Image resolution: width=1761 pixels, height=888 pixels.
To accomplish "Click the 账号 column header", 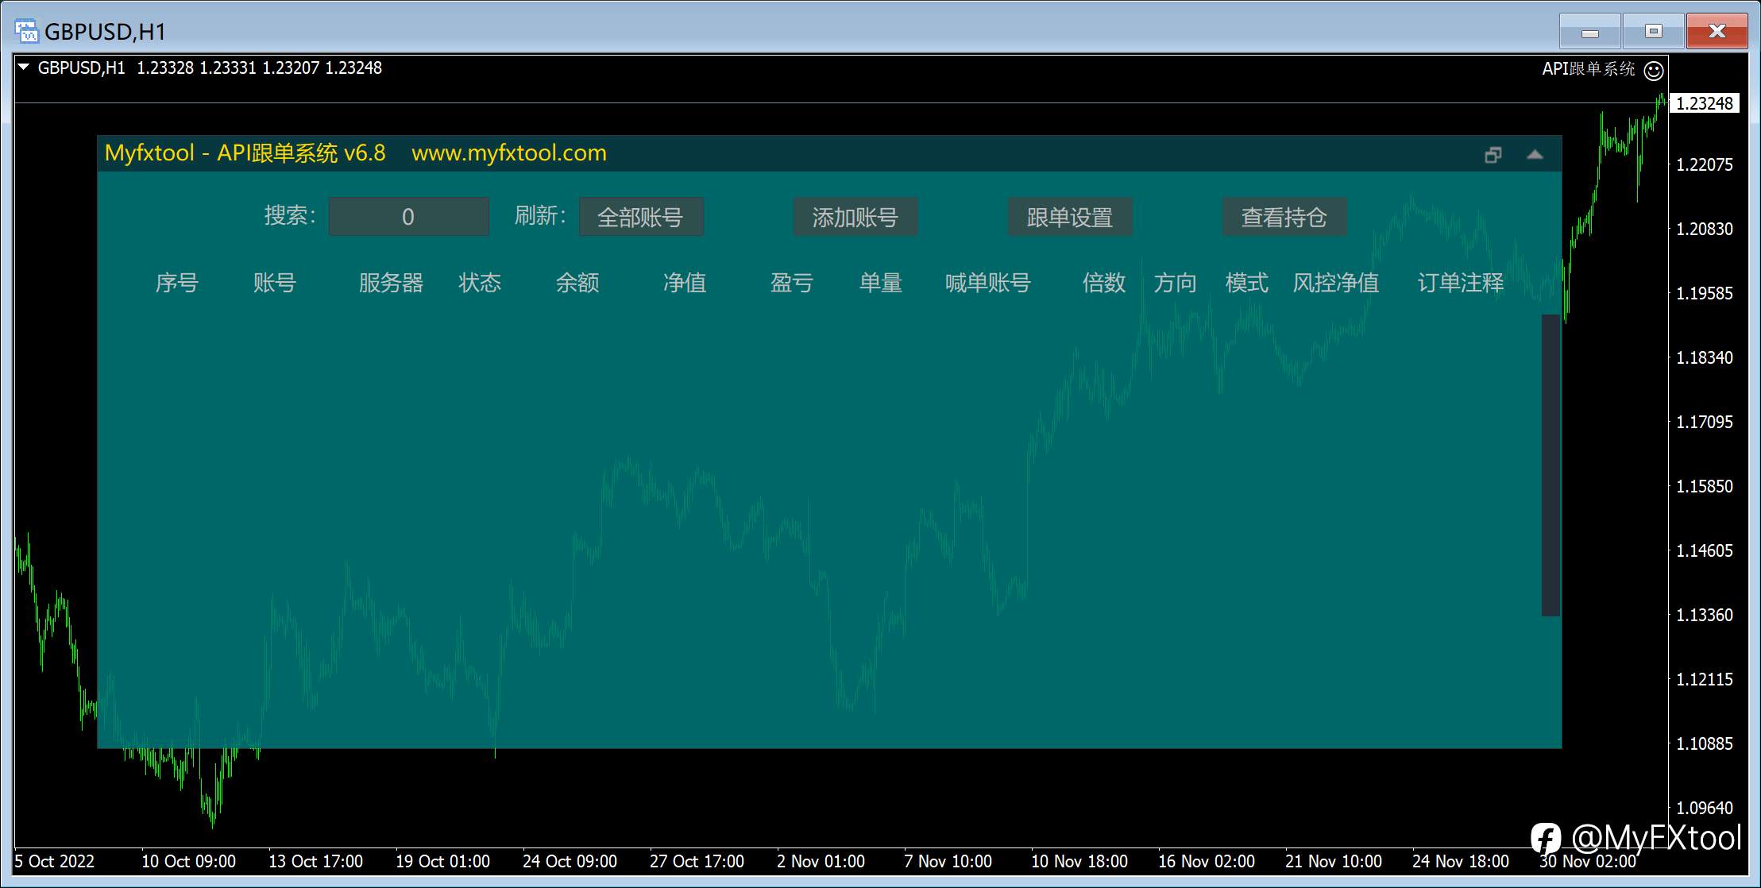I will click(275, 283).
